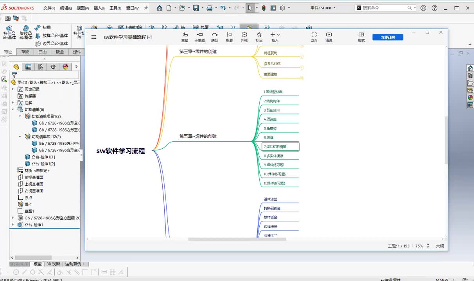Open the Options gear dropdown arrow
The width and height of the screenshot is (474, 281).
pyautogui.click(x=289, y=8)
